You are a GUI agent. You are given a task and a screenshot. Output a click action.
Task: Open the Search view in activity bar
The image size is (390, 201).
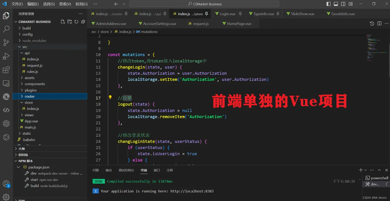coord(6,29)
